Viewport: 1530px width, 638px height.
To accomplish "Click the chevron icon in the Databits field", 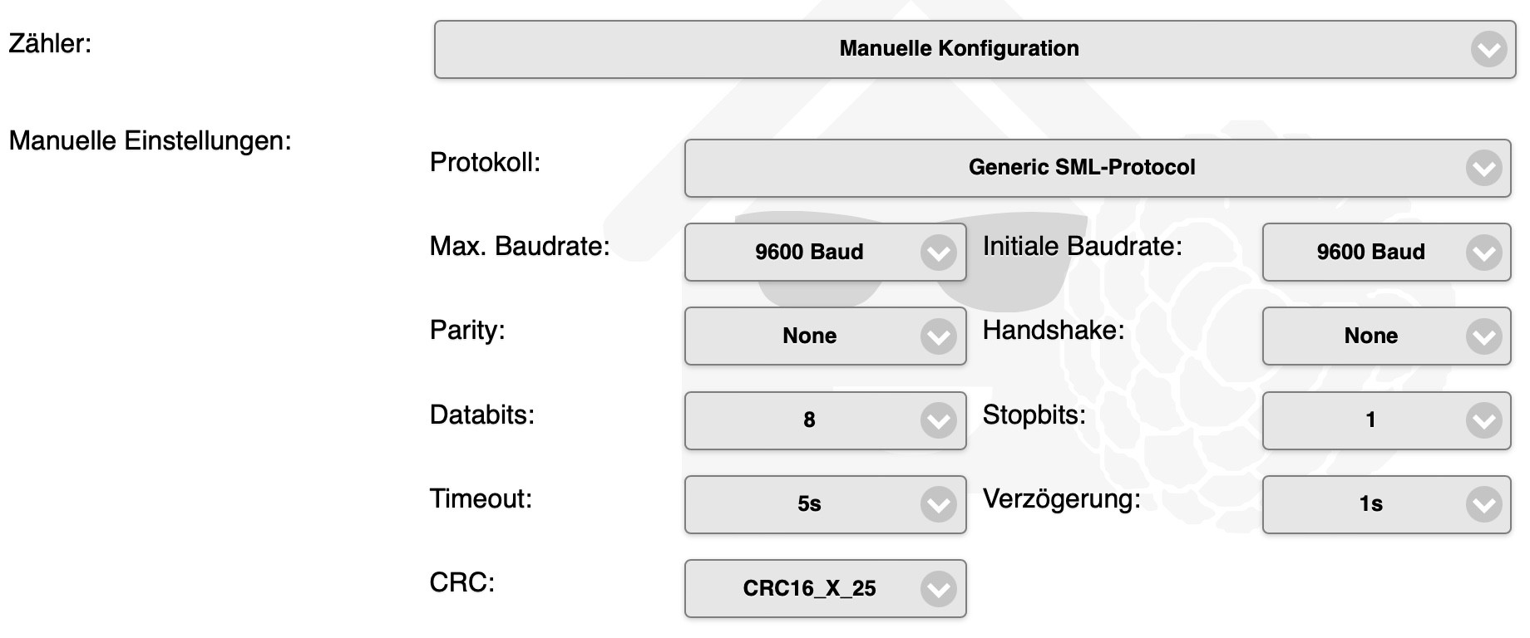I will click(938, 421).
